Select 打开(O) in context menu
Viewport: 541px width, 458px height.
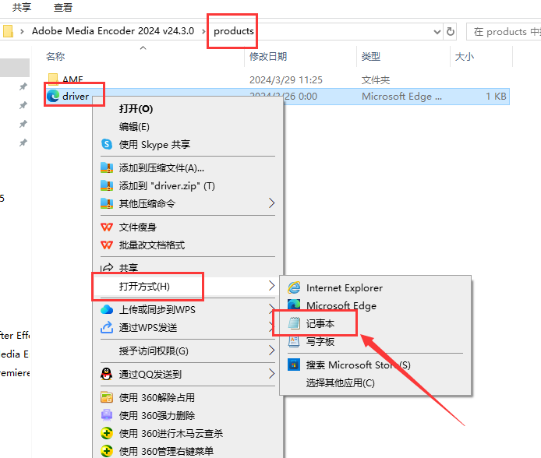[x=136, y=109]
